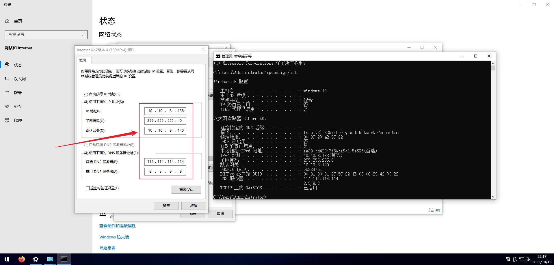Select the 状态 sidebar item label

[18, 65]
